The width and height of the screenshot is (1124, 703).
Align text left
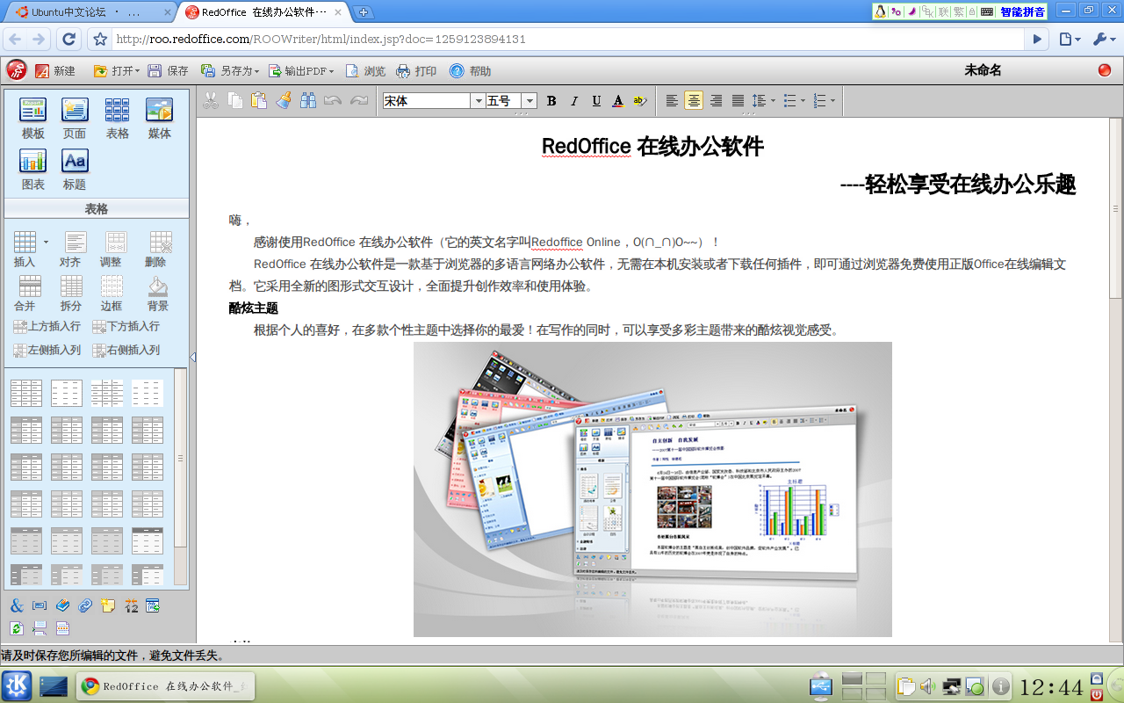tap(672, 101)
